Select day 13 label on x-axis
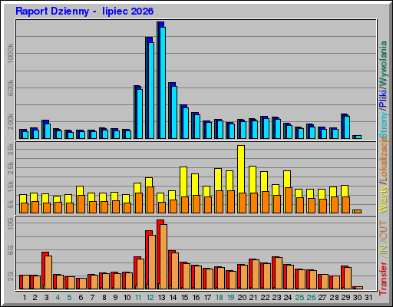393x307 pixels. click(161, 298)
